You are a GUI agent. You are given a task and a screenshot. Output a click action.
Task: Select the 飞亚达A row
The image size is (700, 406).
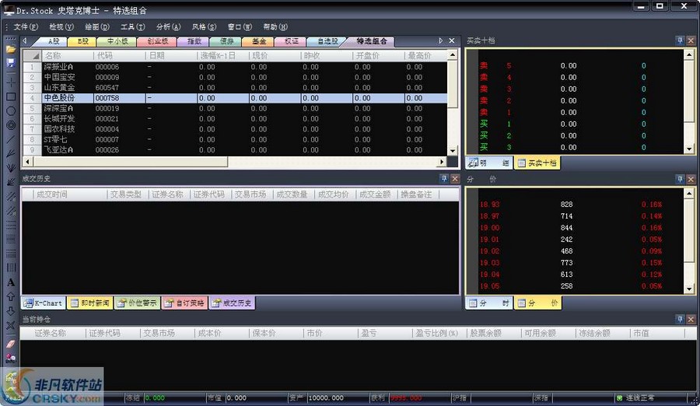pyautogui.click(x=235, y=150)
